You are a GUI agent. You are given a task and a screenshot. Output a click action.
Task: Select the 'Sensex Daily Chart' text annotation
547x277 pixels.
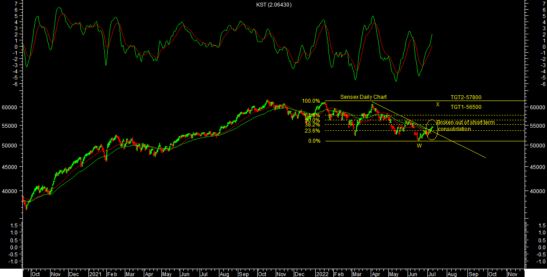[x=363, y=97]
